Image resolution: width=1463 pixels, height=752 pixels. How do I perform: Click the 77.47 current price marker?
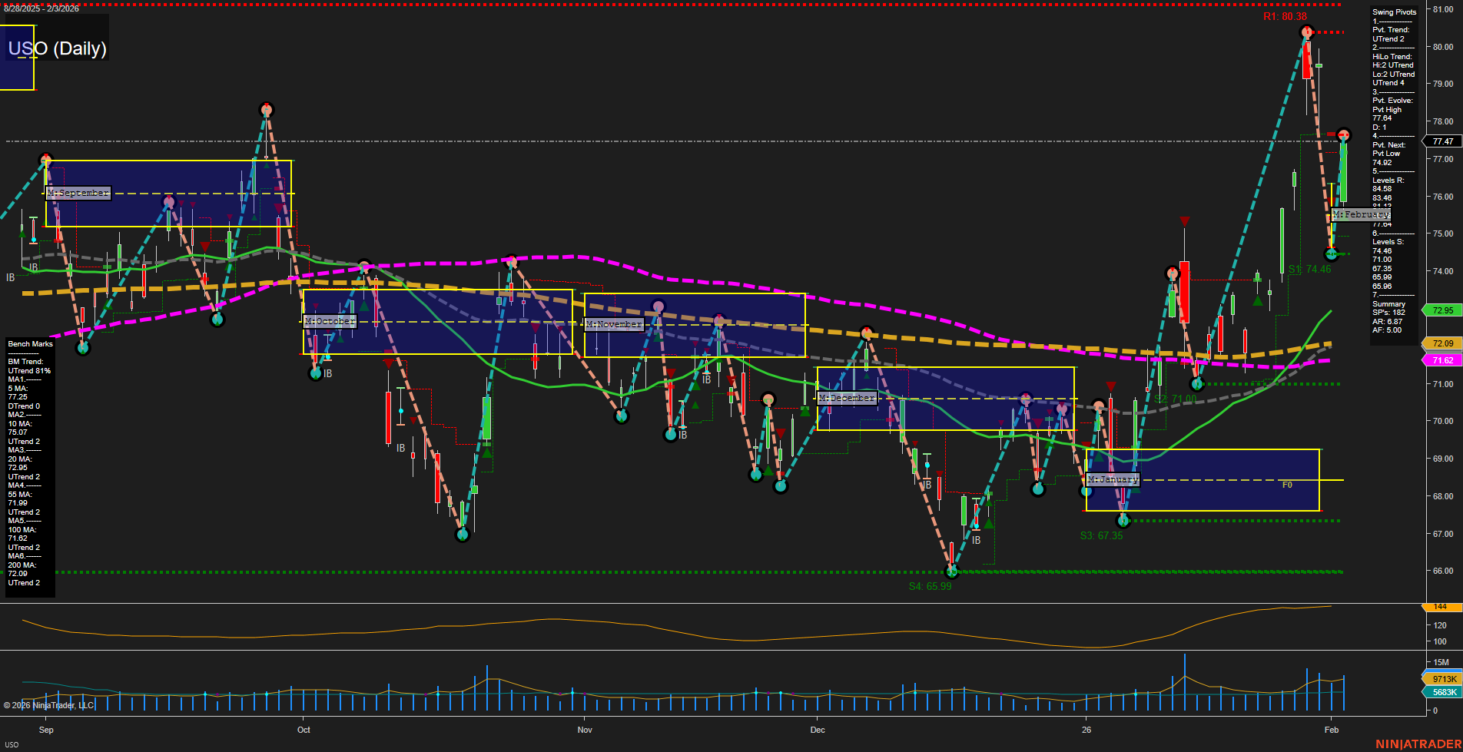click(1442, 141)
